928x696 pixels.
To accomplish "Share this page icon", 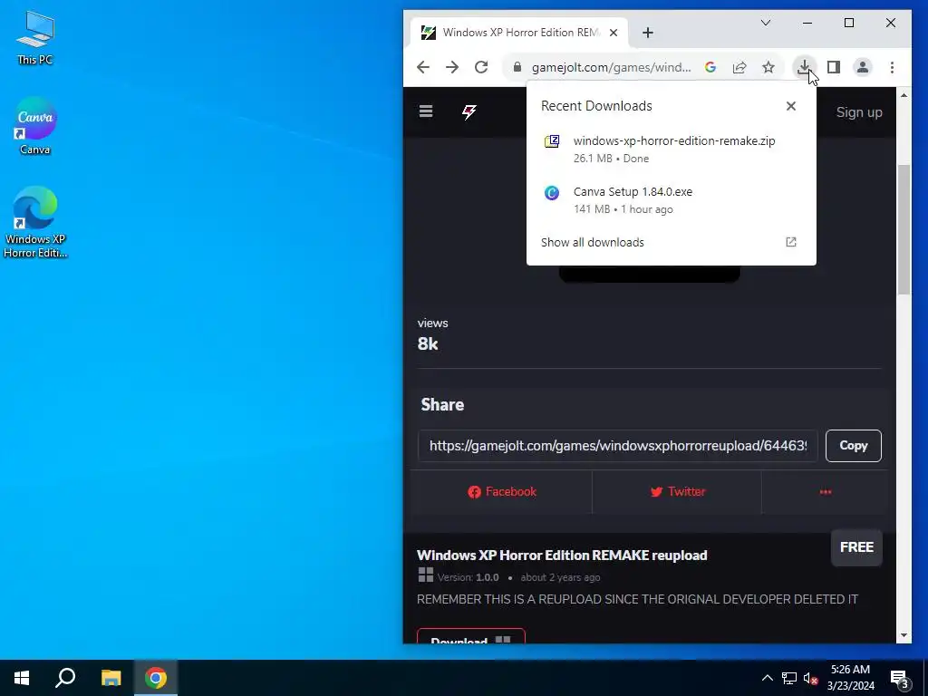I will coord(739,67).
